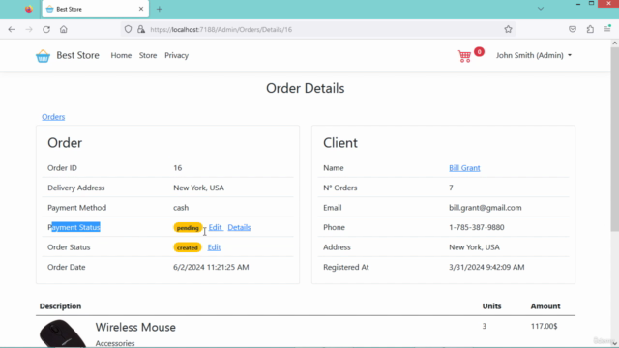Viewport: 619px width, 348px height.
Task: Open client Bill Grant's profile link
Action: [464, 168]
